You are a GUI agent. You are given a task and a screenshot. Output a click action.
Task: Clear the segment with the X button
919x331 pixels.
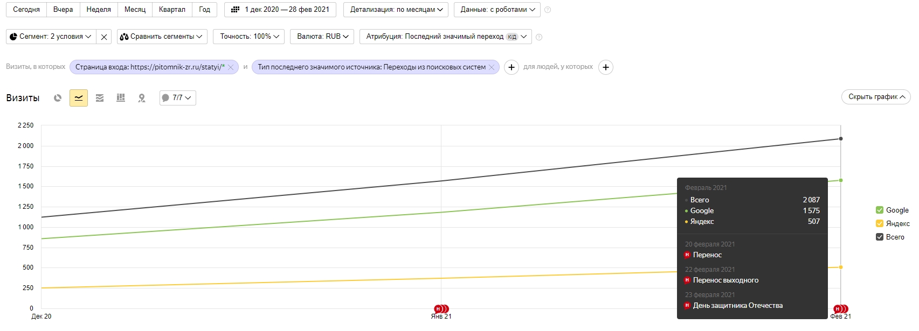[104, 37]
